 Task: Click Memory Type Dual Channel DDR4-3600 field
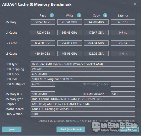coord(83,99)
